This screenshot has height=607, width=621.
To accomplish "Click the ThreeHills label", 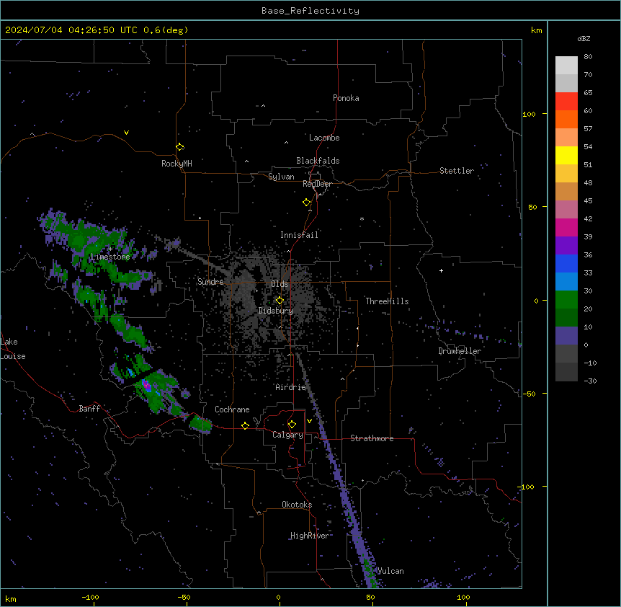I will point(387,301).
